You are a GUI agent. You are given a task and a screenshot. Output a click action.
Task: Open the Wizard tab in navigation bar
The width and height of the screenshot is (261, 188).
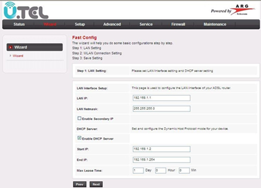coord(50,24)
